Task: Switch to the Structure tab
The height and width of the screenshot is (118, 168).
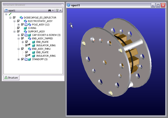Action: [11, 78]
